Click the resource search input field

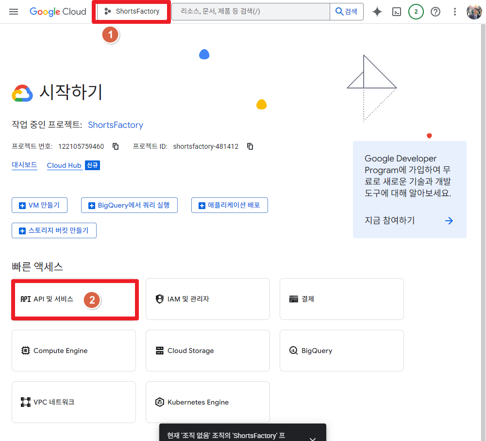pos(250,11)
